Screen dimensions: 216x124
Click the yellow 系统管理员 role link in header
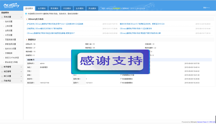(117, 9)
